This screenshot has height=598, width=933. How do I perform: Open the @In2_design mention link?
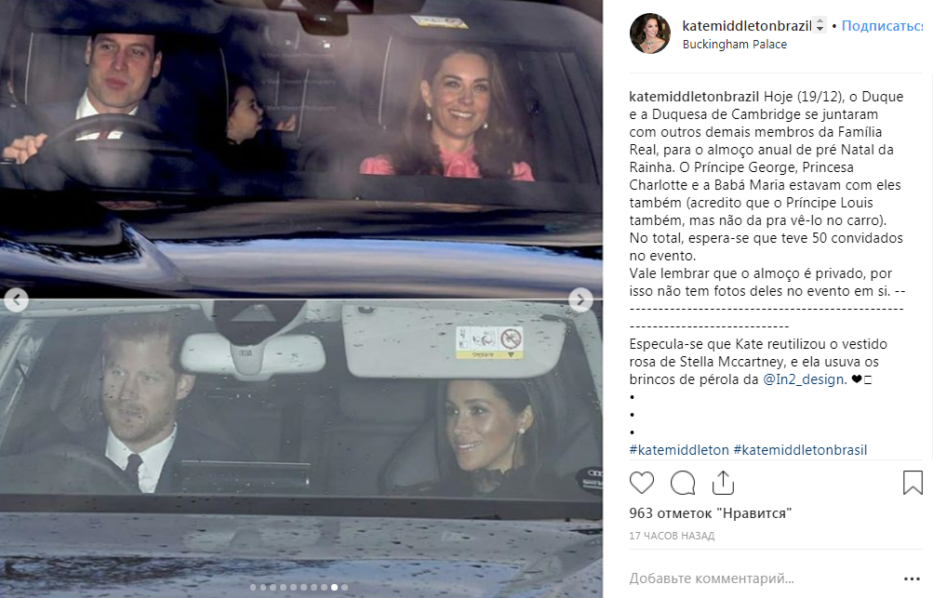(x=804, y=379)
